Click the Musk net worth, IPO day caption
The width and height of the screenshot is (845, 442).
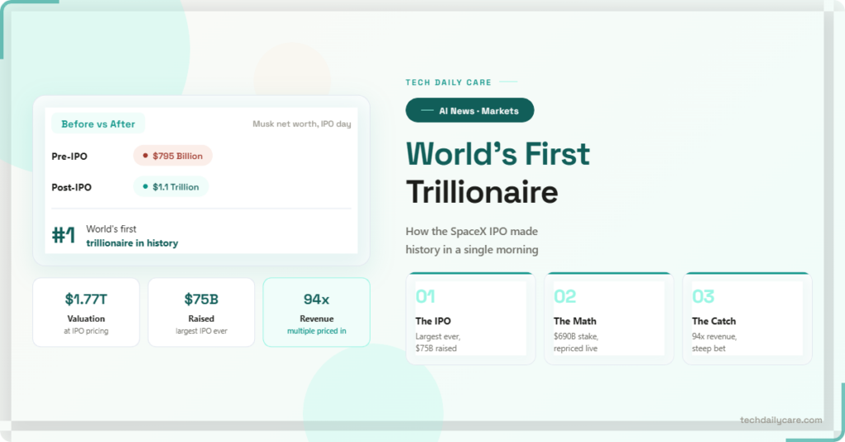click(302, 124)
